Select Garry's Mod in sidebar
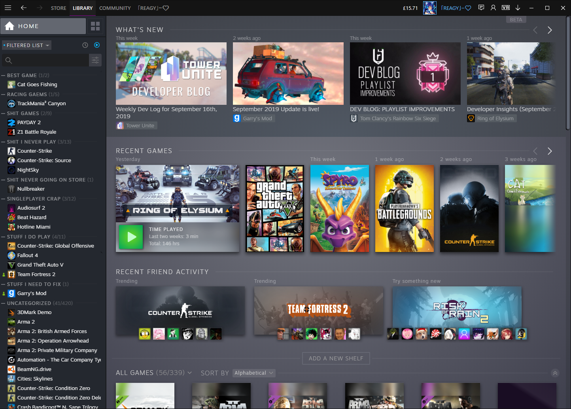 pos(32,293)
